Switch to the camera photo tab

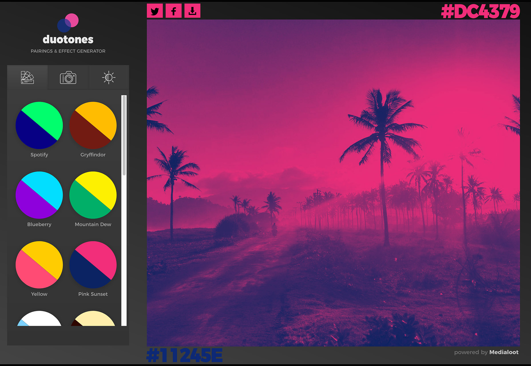[x=68, y=77]
